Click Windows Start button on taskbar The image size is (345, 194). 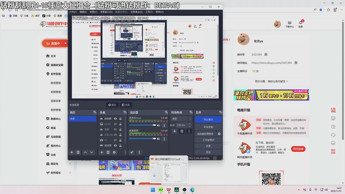point(153,190)
